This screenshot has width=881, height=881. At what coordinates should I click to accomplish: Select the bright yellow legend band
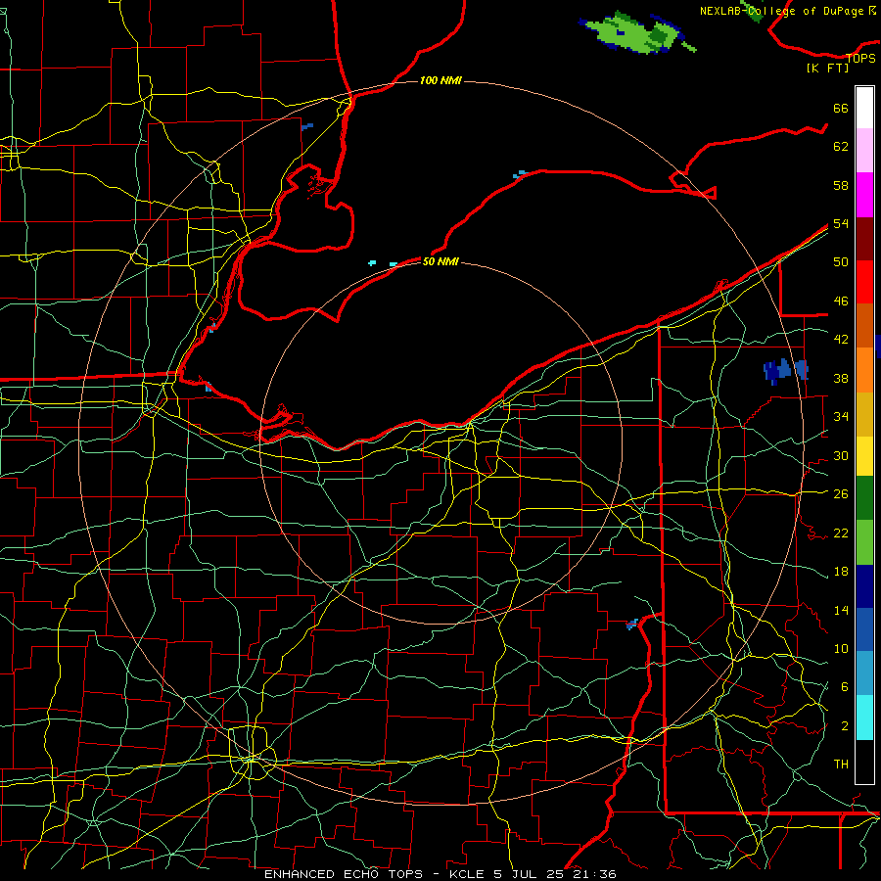coord(864,456)
